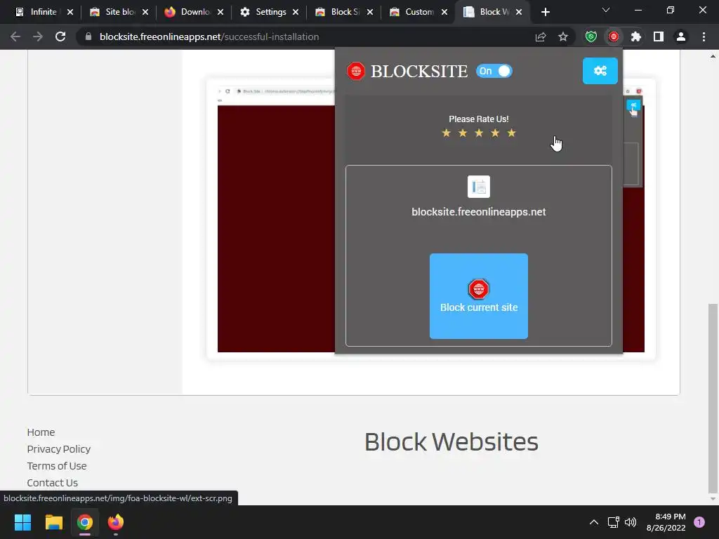The width and height of the screenshot is (719, 539).
Task: Open the notification count badge
Action: click(699, 522)
